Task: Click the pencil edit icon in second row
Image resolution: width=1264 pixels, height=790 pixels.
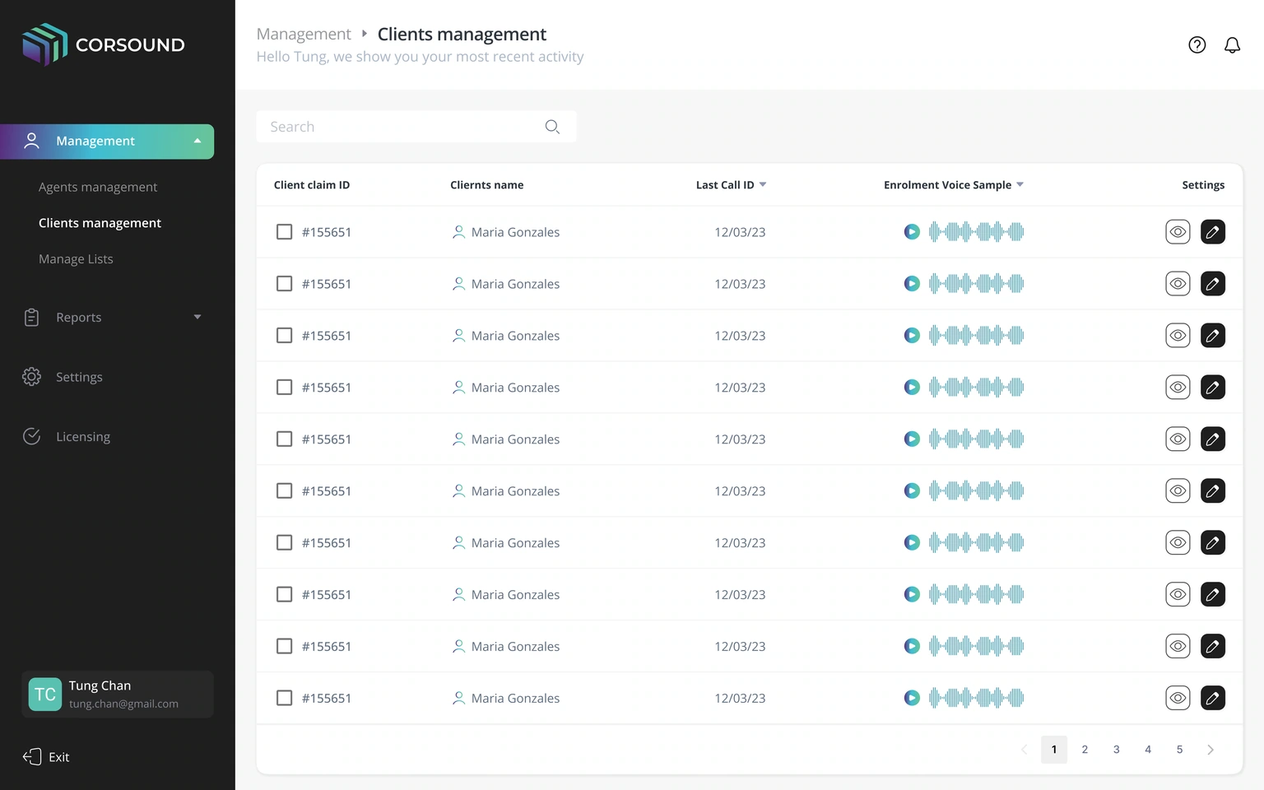Action: (1213, 284)
